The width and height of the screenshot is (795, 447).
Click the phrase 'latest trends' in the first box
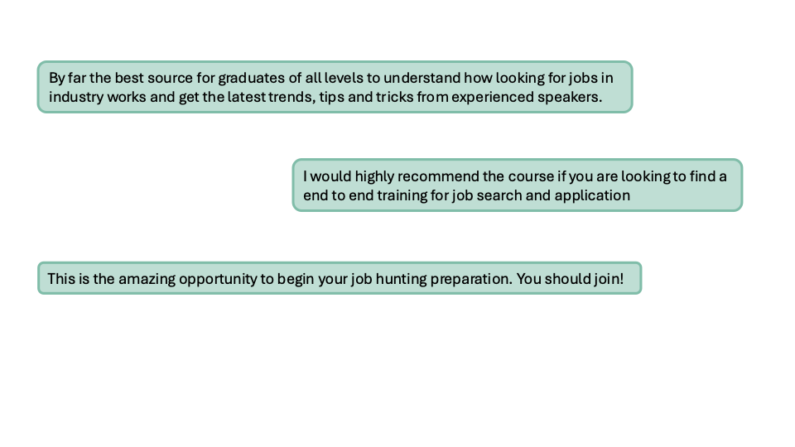[271, 97]
